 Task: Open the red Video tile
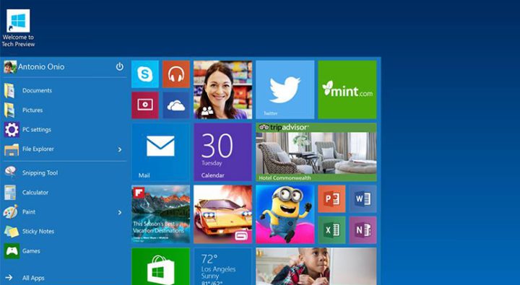coord(145,105)
